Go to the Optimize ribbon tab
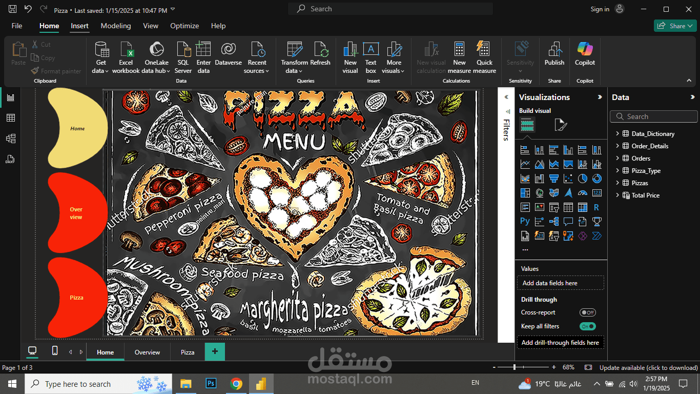The image size is (700, 394). point(184,26)
